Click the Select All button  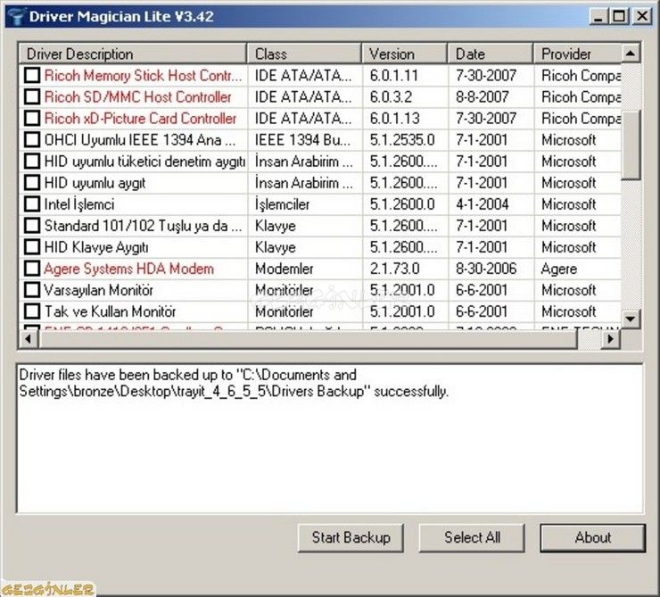[472, 537]
